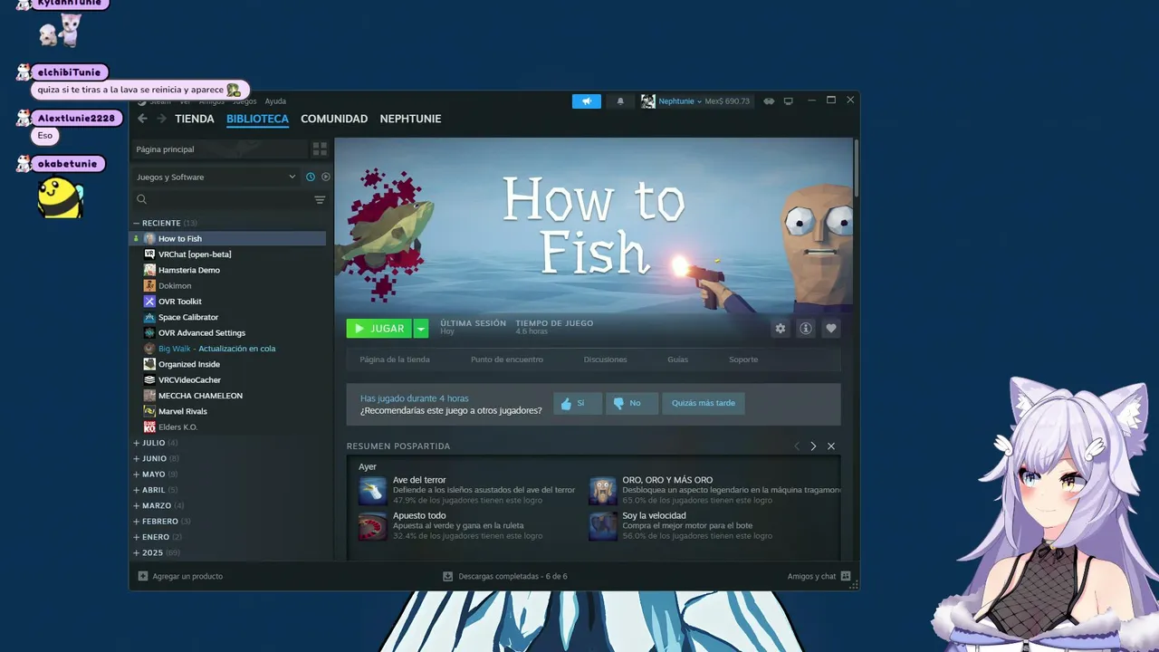The width and height of the screenshot is (1159, 652).
Task: Open ORO, ORO Y MÁS ORO achievement icon
Action: (603, 491)
